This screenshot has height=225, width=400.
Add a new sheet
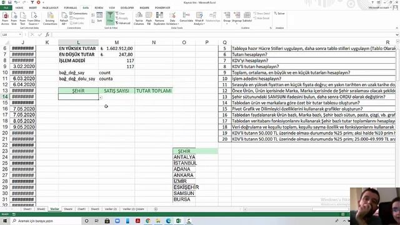(x=156, y=209)
